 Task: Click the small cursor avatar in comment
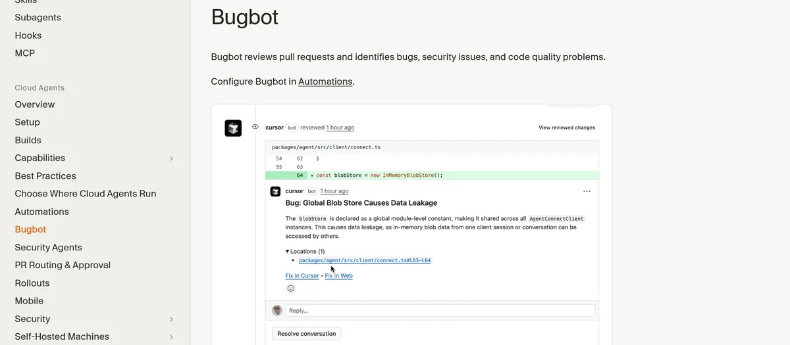pyautogui.click(x=275, y=191)
